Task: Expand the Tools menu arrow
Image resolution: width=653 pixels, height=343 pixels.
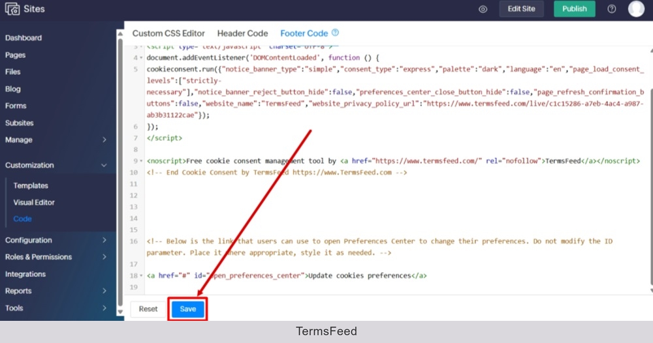Action: pyautogui.click(x=104, y=308)
